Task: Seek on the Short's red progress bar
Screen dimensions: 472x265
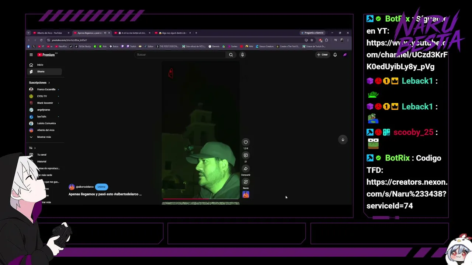Action: [201, 199]
